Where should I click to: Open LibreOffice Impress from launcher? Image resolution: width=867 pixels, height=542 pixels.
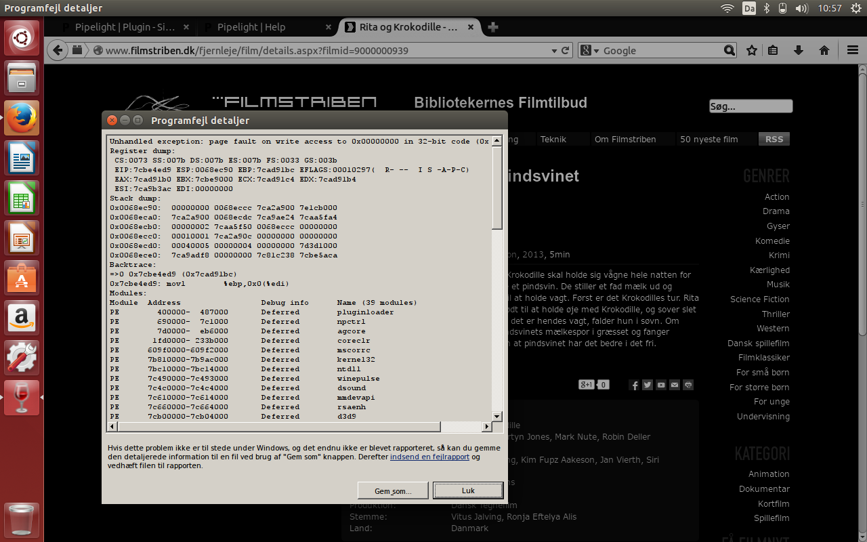click(x=22, y=238)
